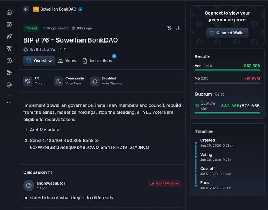Click the Vote Tipping scales icon
The width and height of the screenshot is (268, 210).
pos(95,81)
